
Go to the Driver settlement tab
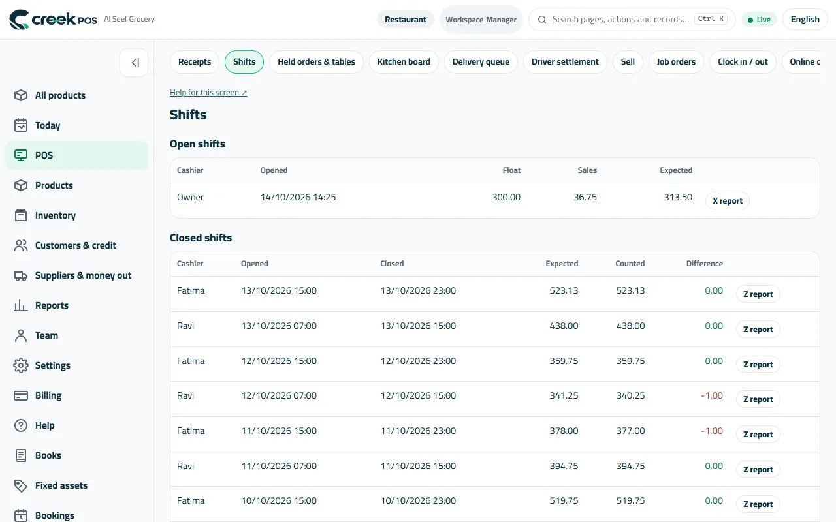pos(565,62)
